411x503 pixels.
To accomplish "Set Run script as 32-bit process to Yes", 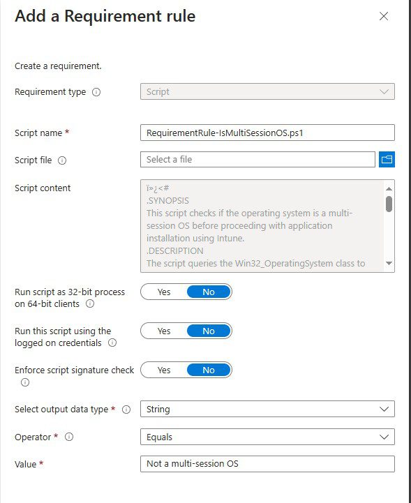I will coord(164,292).
